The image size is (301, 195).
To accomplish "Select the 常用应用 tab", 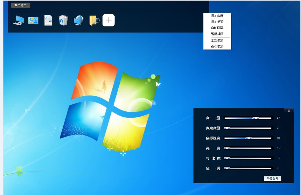I will (x=20, y=5).
